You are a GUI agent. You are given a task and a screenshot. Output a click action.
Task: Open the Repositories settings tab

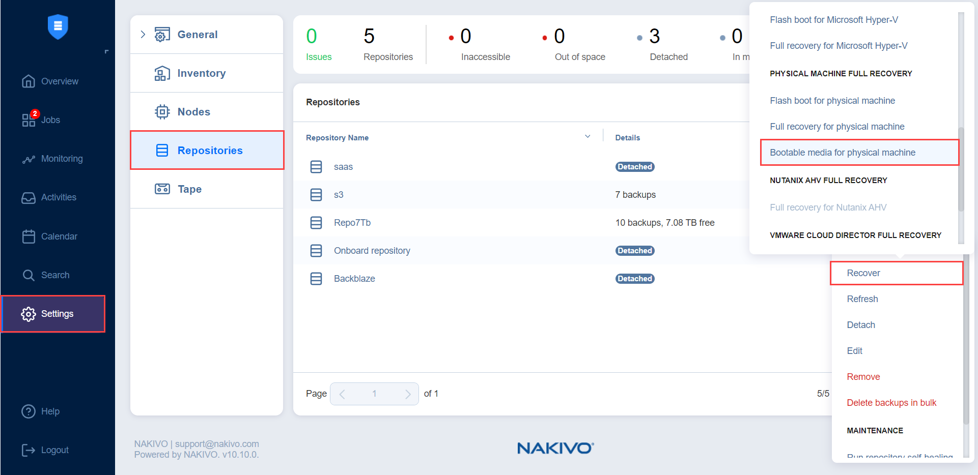207,151
